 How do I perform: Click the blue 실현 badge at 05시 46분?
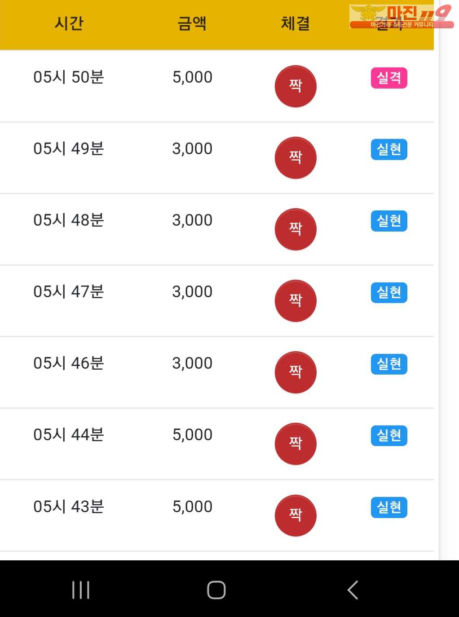389,364
